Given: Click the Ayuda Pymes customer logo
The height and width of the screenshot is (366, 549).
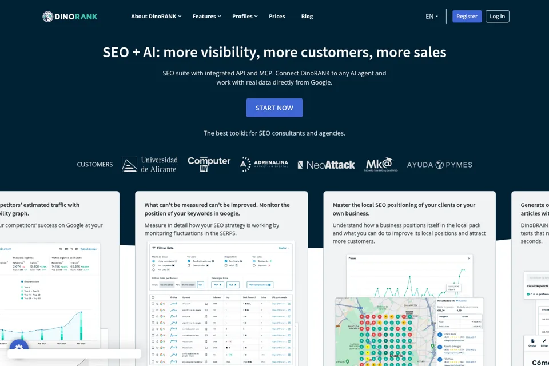Looking at the screenshot, I should (x=439, y=165).
